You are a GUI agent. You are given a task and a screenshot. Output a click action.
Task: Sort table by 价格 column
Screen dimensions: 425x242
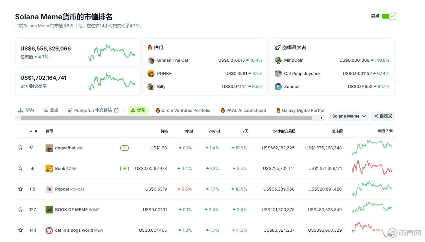(x=164, y=131)
